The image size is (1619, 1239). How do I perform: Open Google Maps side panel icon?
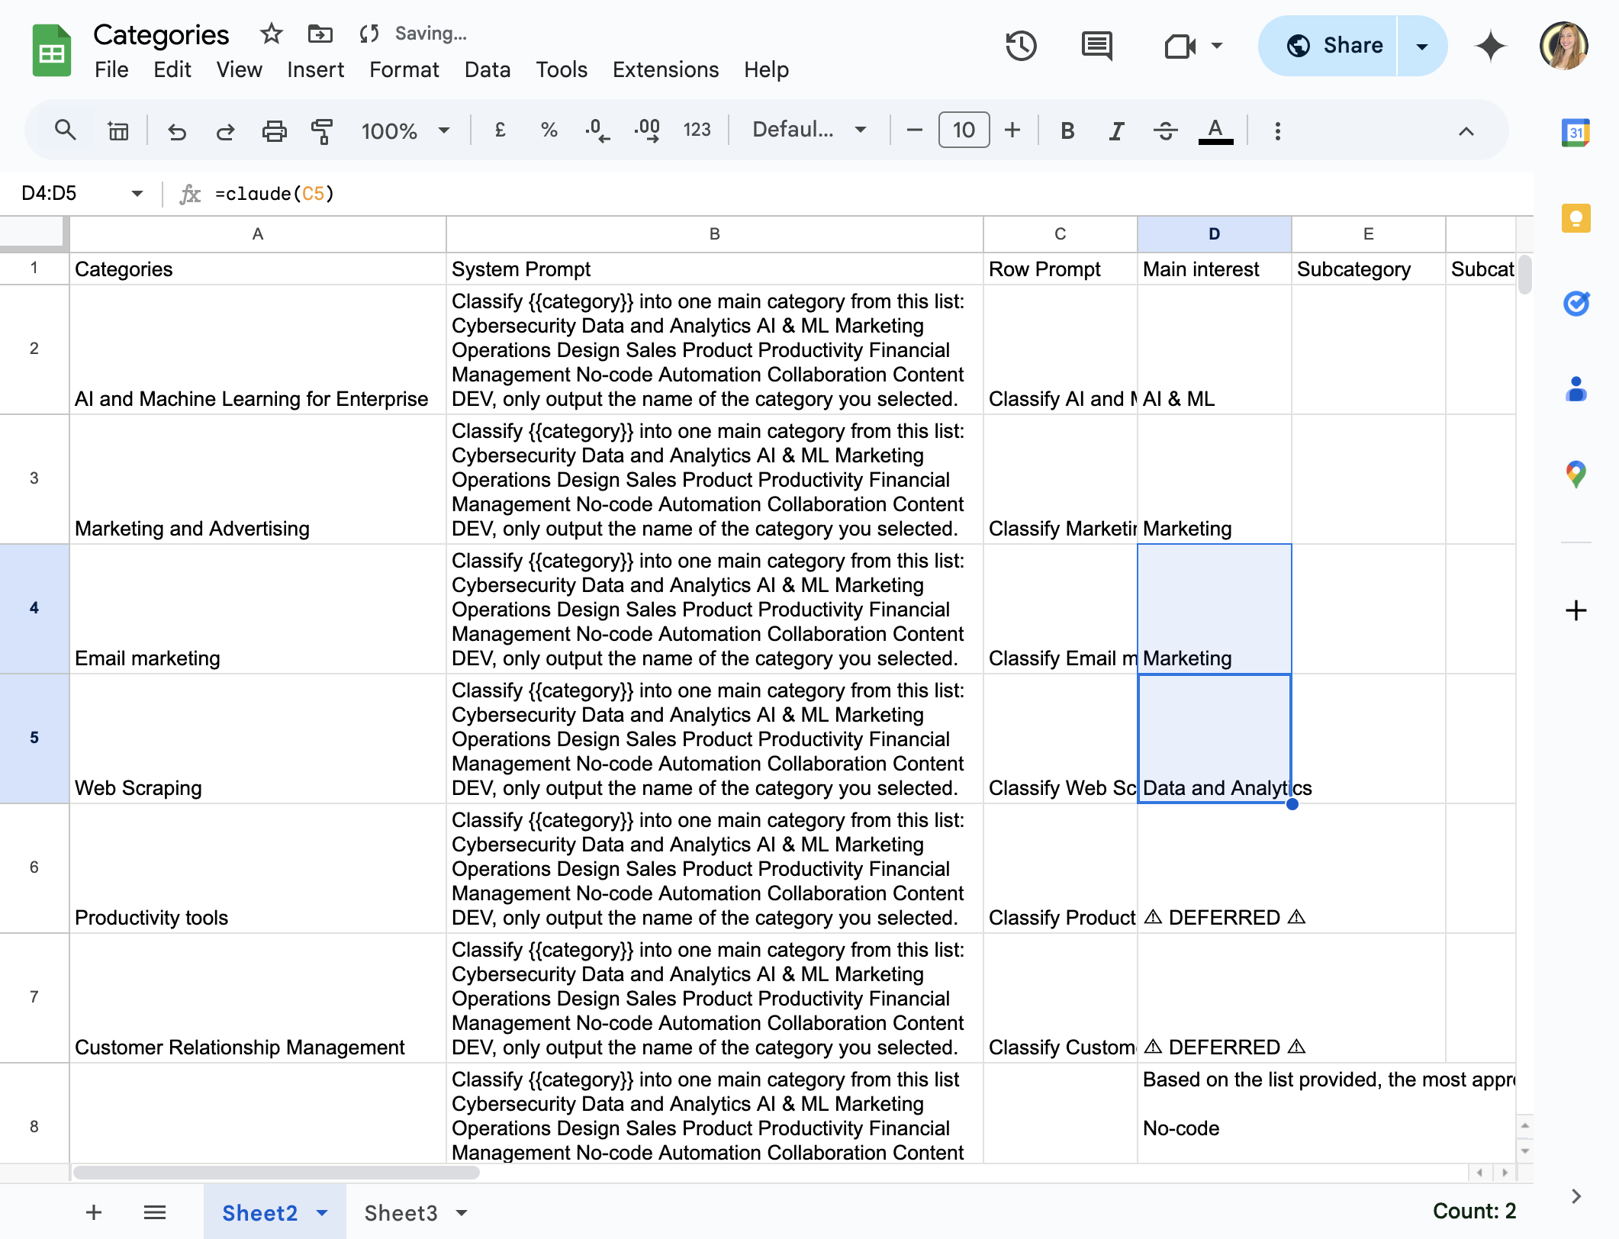coord(1576,474)
